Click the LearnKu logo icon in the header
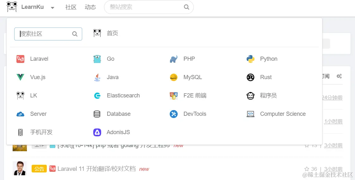This screenshot has width=355, height=180. 12,7
